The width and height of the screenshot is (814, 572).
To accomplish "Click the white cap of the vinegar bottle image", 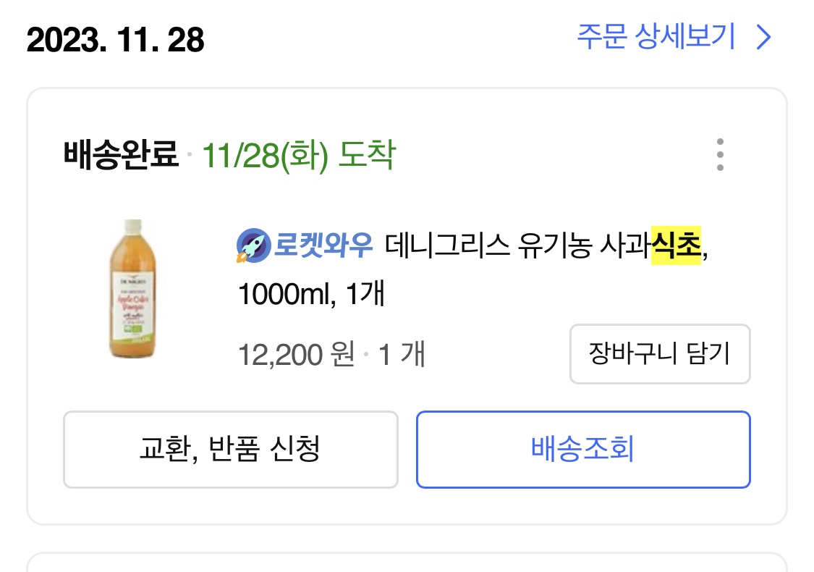I will pyautogui.click(x=133, y=225).
